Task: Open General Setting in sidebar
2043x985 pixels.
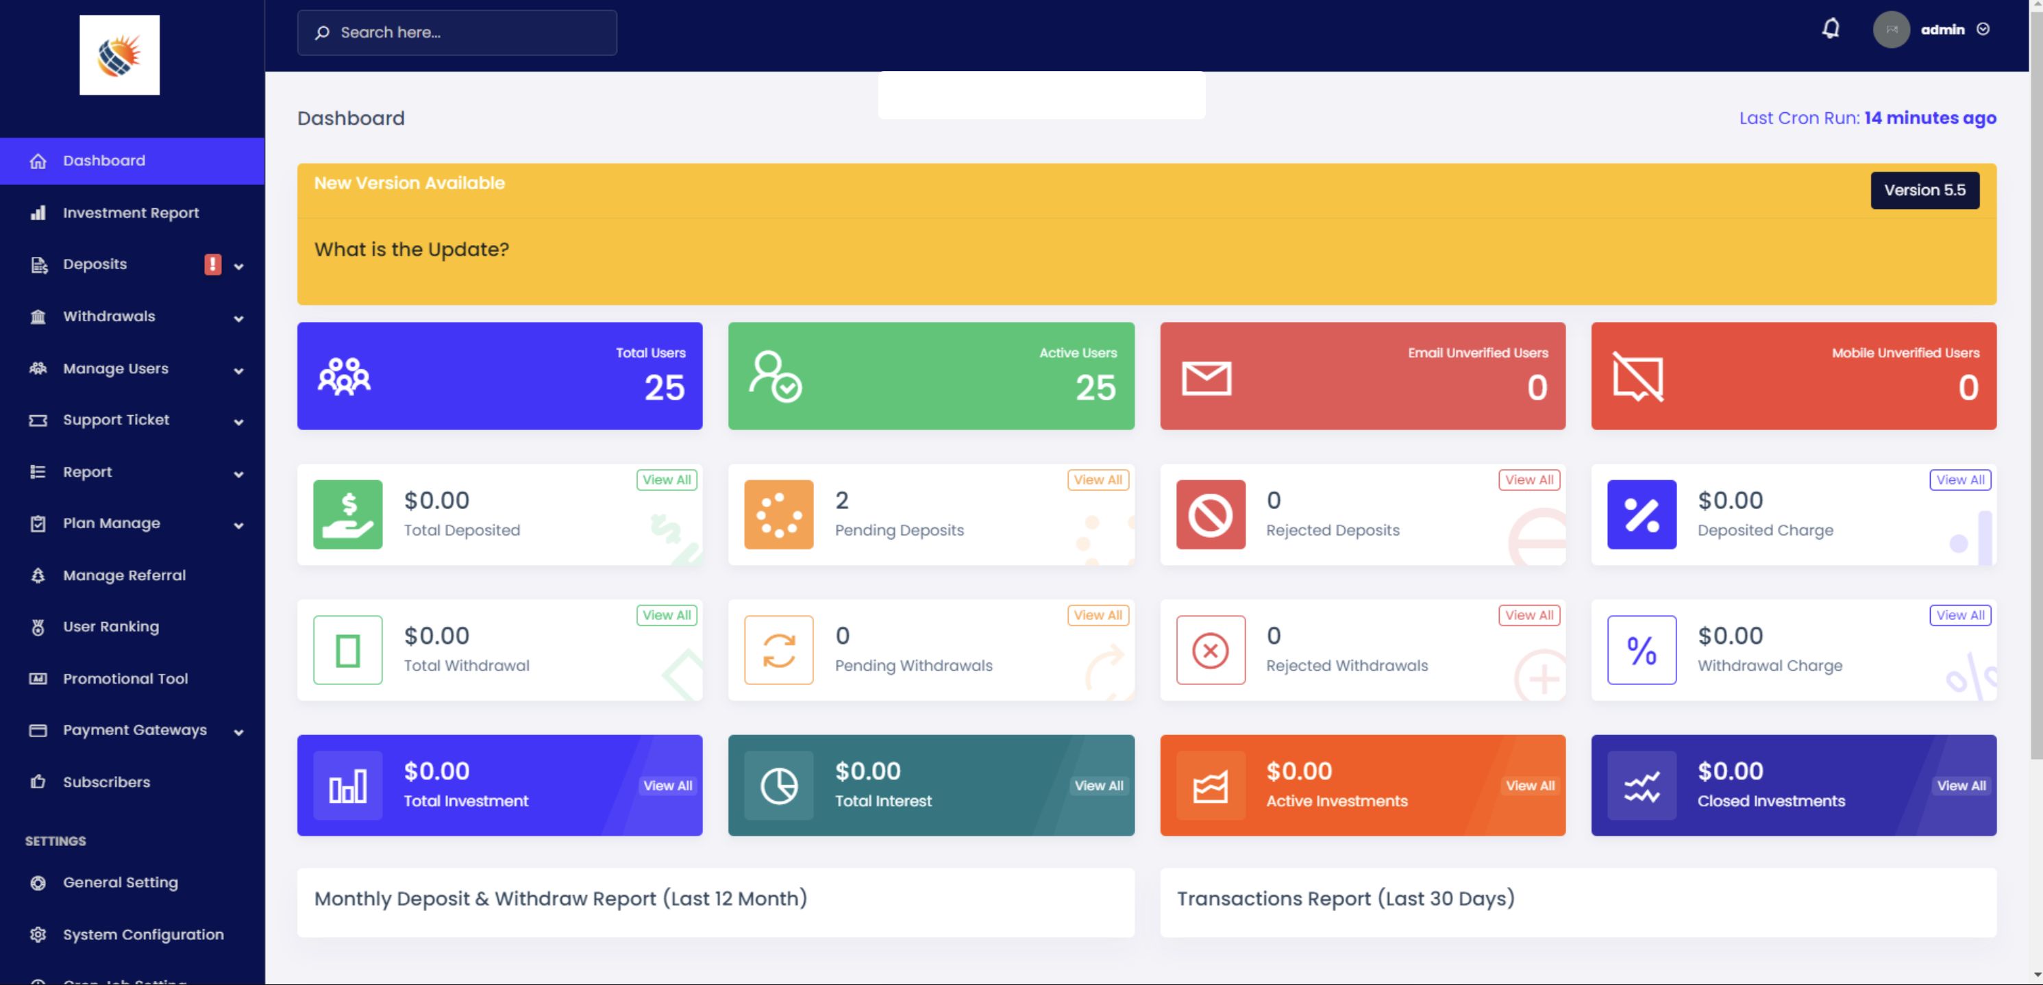Action: coord(121,883)
